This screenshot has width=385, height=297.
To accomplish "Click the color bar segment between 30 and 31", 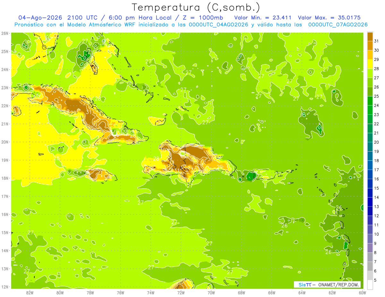I will [370, 45].
